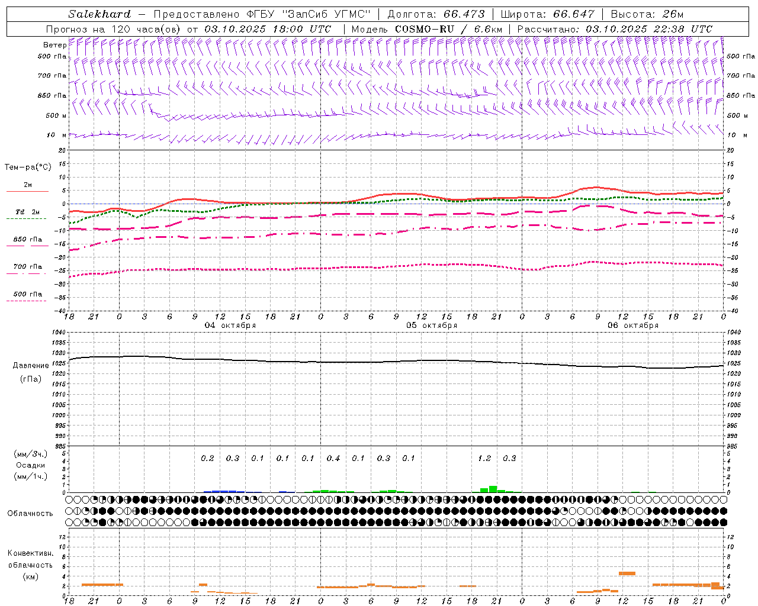
Task: Click the tallest green precipitation bar
Action: pyautogui.click(x=493, y=489)
